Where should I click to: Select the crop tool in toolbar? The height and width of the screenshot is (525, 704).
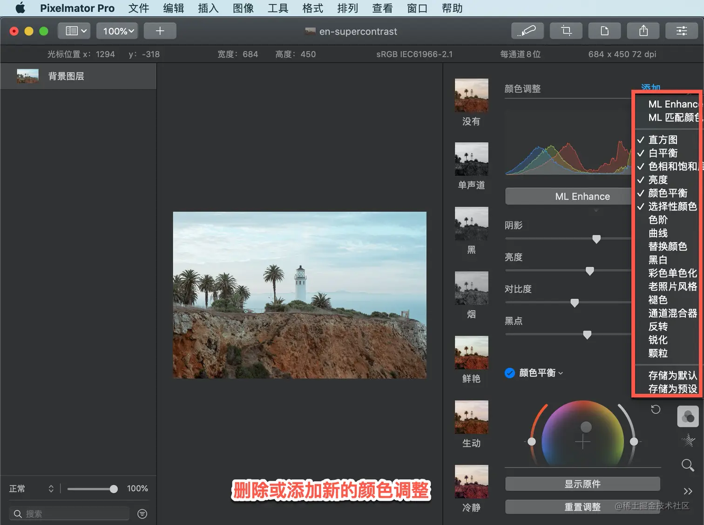566,31
